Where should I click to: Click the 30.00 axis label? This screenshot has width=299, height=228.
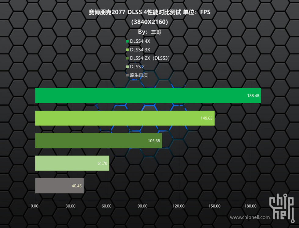click(70, 206)
